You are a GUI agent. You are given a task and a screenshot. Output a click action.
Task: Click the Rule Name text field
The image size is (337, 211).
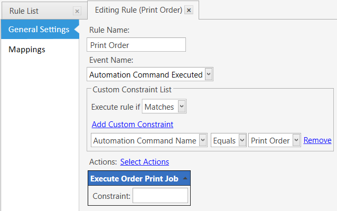point(136,45)
